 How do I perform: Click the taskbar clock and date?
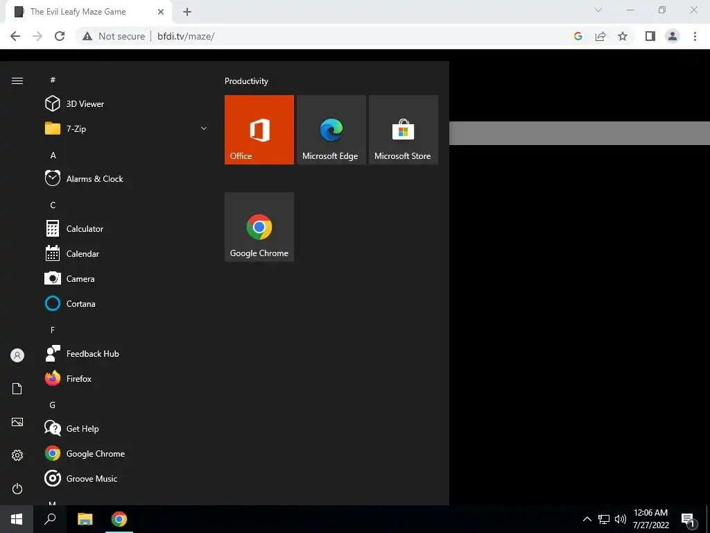(x=650, y=519)
